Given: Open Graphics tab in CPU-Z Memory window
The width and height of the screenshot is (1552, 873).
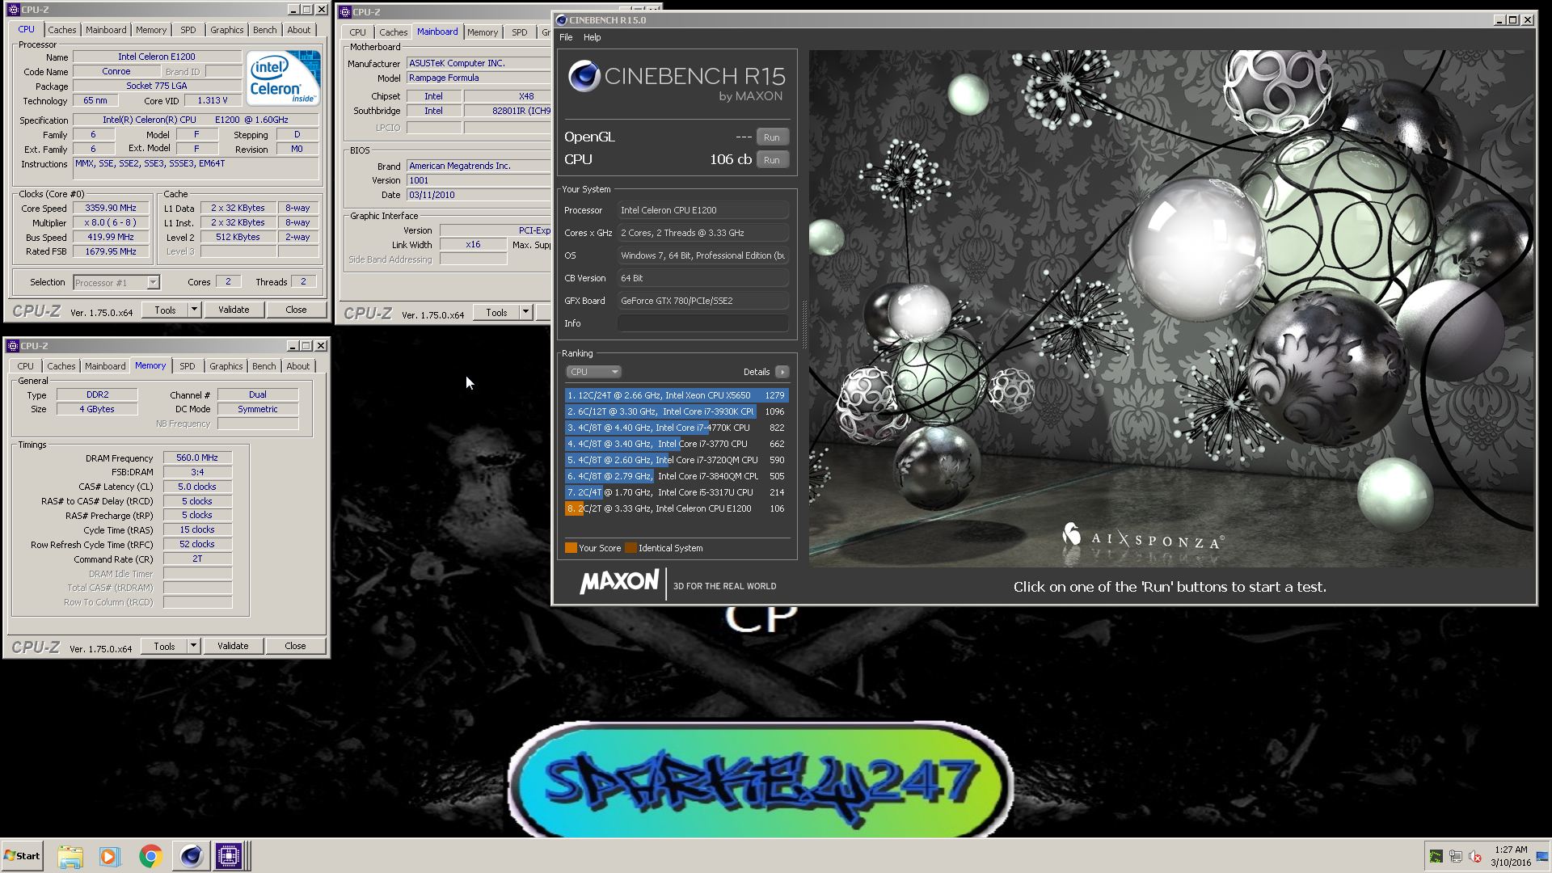Looking at the screenshot, I should pos(226,366).
